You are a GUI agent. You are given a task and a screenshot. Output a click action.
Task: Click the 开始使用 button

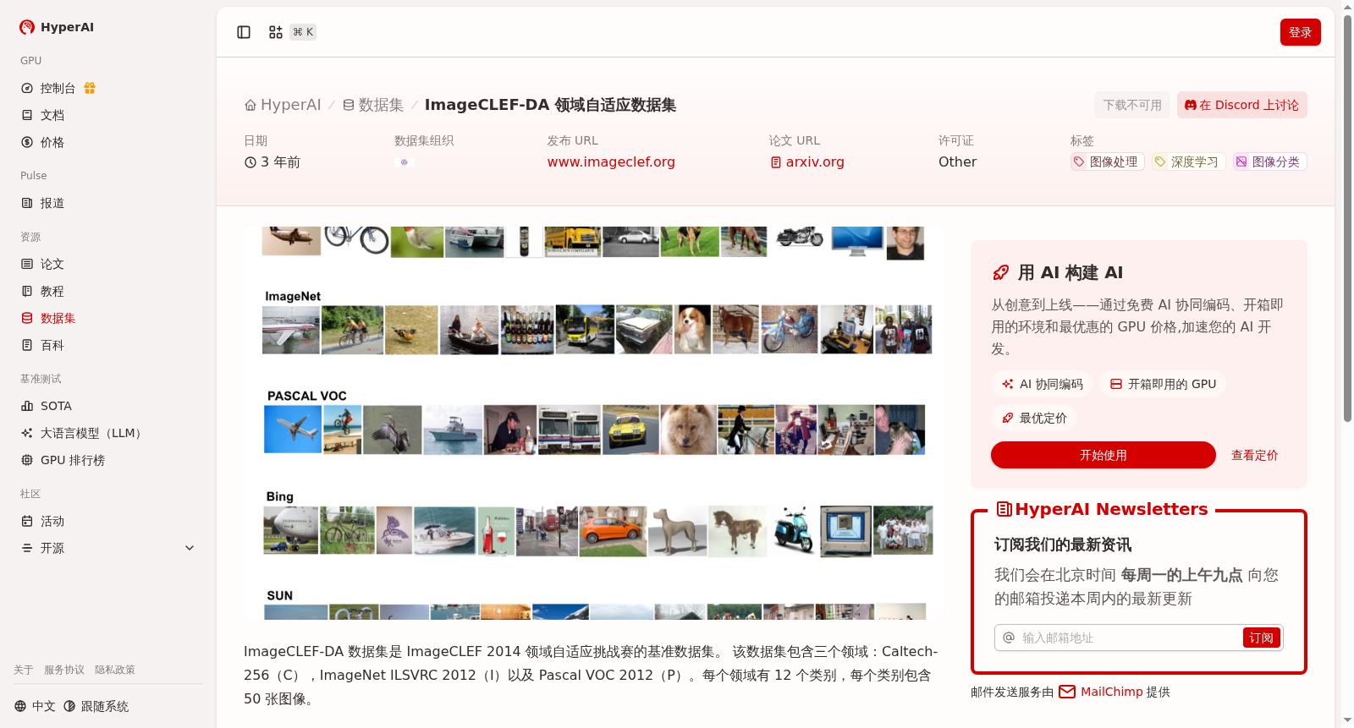[x=1104, y=455]
